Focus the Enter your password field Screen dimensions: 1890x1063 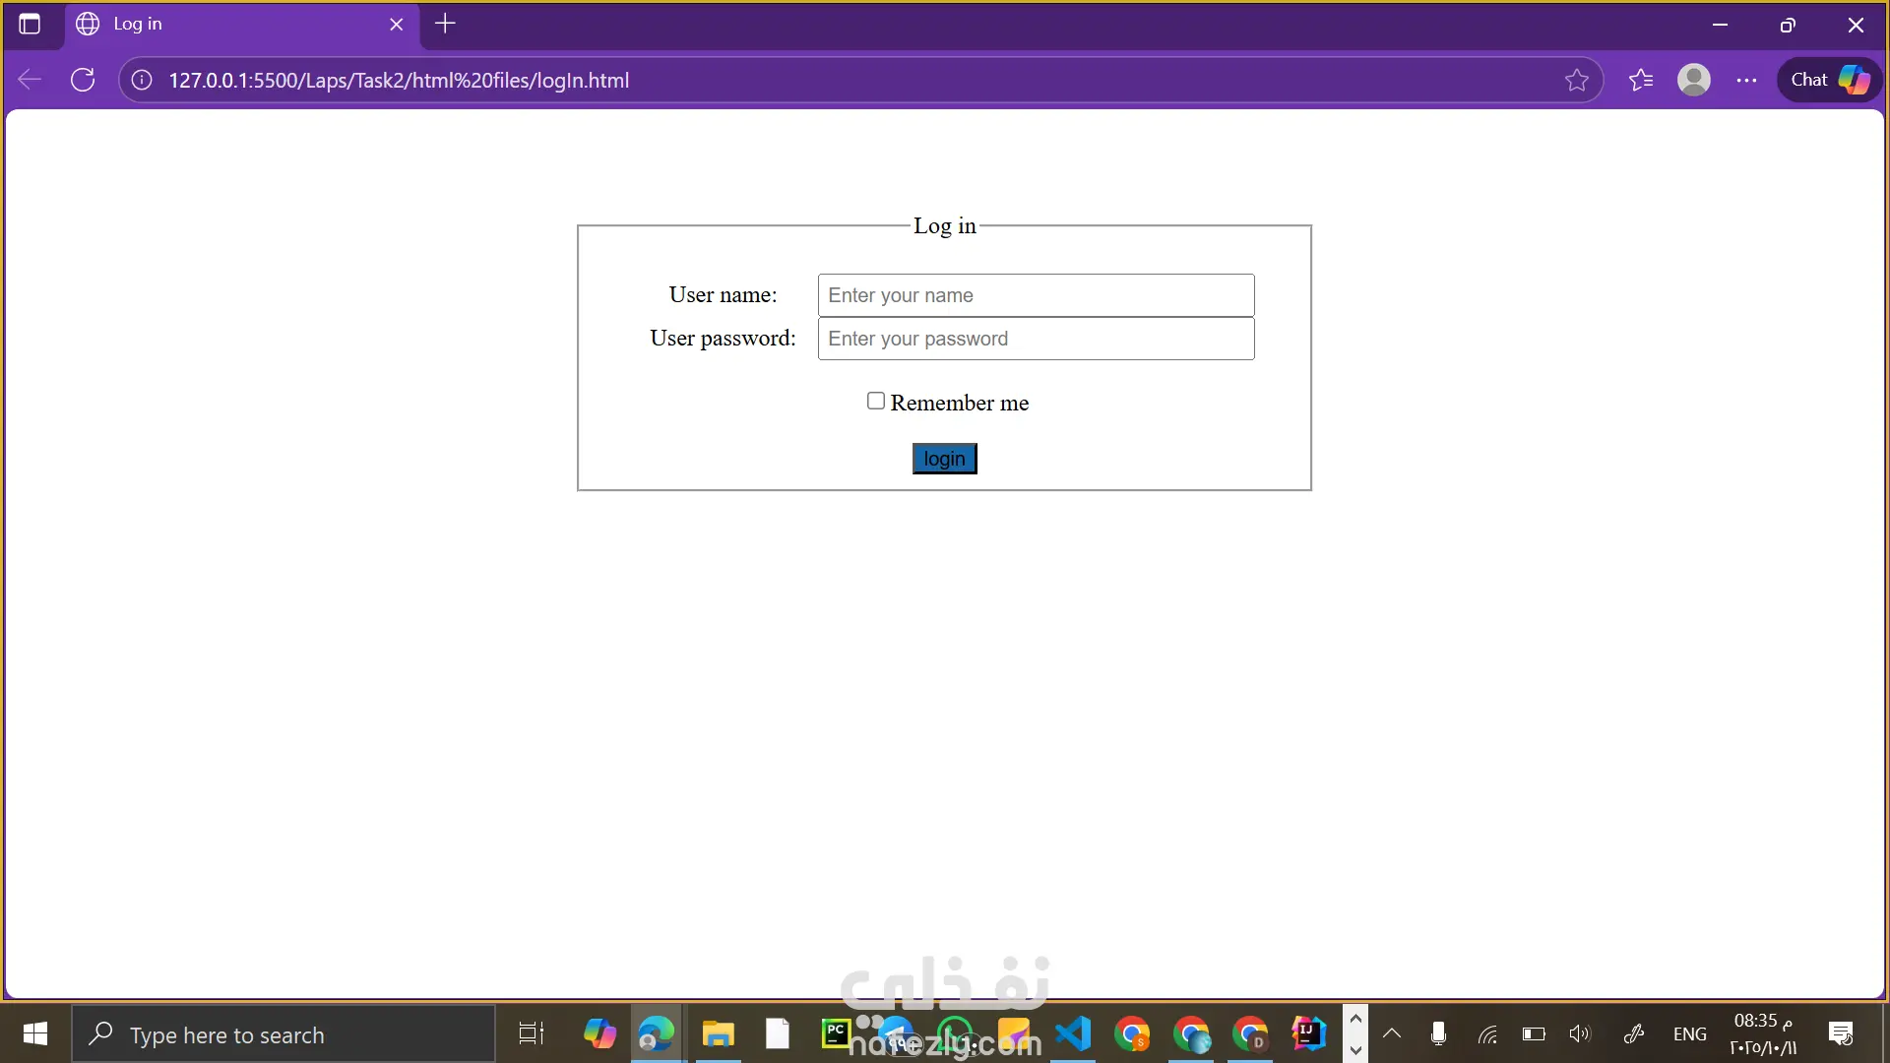click(x=1036, y=339)
